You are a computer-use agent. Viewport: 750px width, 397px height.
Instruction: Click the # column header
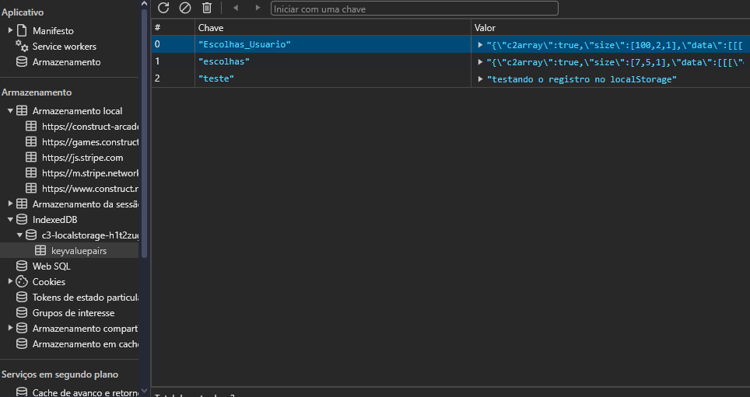coord(173,28)
